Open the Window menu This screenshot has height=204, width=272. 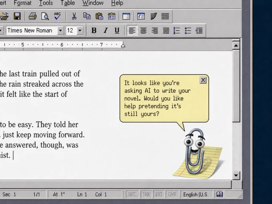[x=93, y=3]
